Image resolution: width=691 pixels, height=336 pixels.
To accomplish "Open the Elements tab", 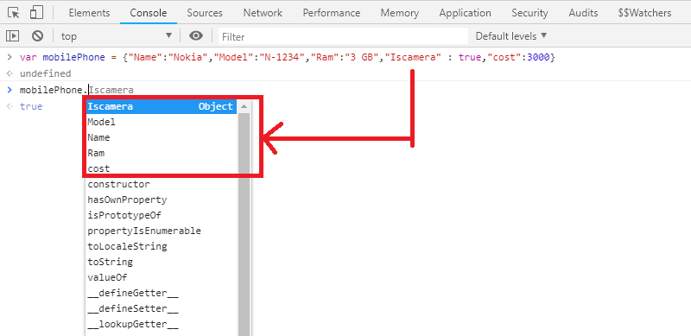I will pyautogui.click(x=89, y=13).
